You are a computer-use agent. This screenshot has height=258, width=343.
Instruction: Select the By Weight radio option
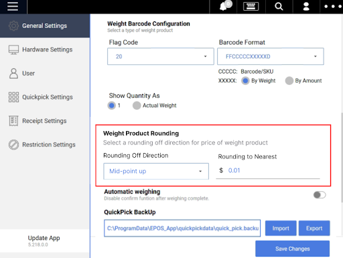(x=245, y=81)
